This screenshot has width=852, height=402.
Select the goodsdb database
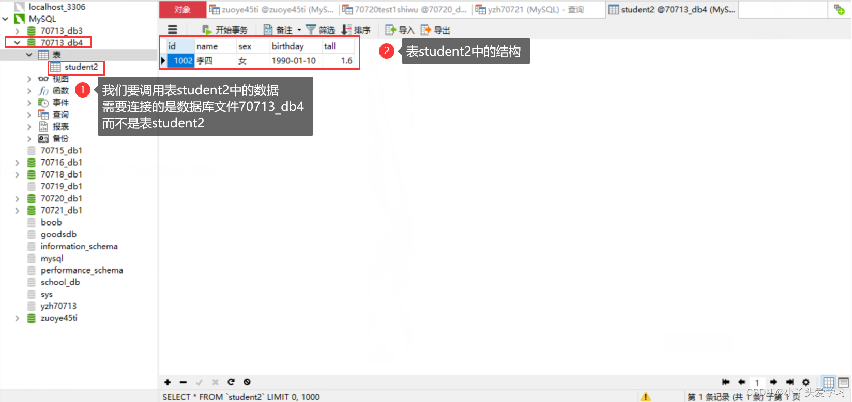[x=58, y=234]
